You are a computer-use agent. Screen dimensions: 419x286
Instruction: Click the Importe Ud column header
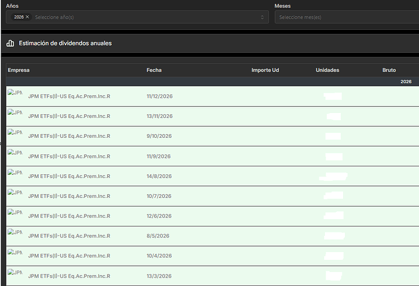(x=265, y=70)
